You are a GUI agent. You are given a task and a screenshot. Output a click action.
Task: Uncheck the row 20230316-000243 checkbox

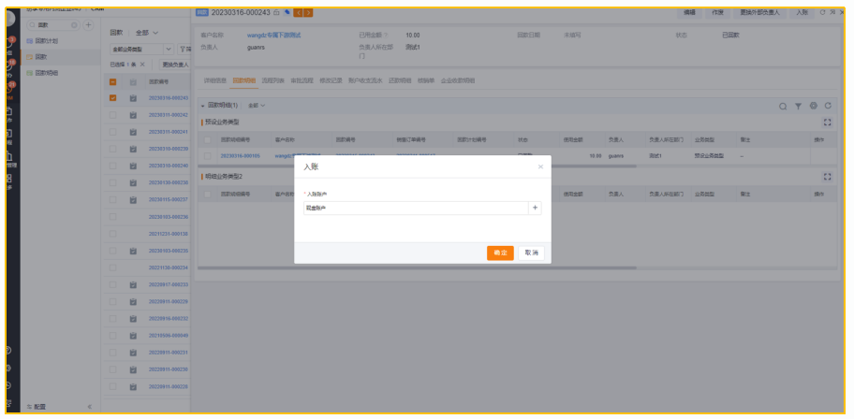112,98
